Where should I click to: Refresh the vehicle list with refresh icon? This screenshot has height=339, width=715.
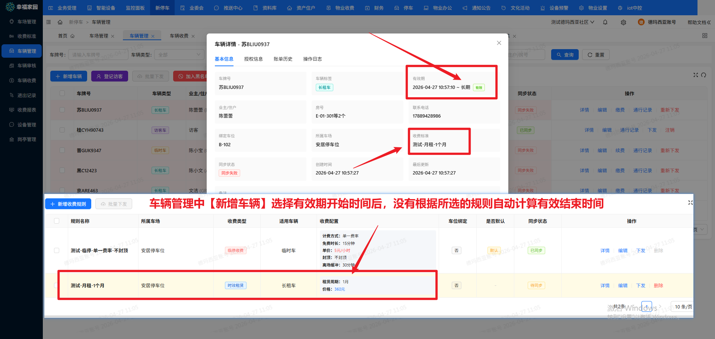(x=705, y=75)
